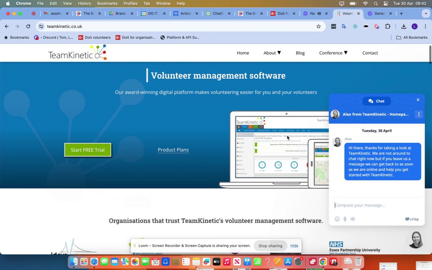Viewport: 432px width, 270px height.
Task: Open the tab search dropdown arrow
Action: [x=426, y=13]
